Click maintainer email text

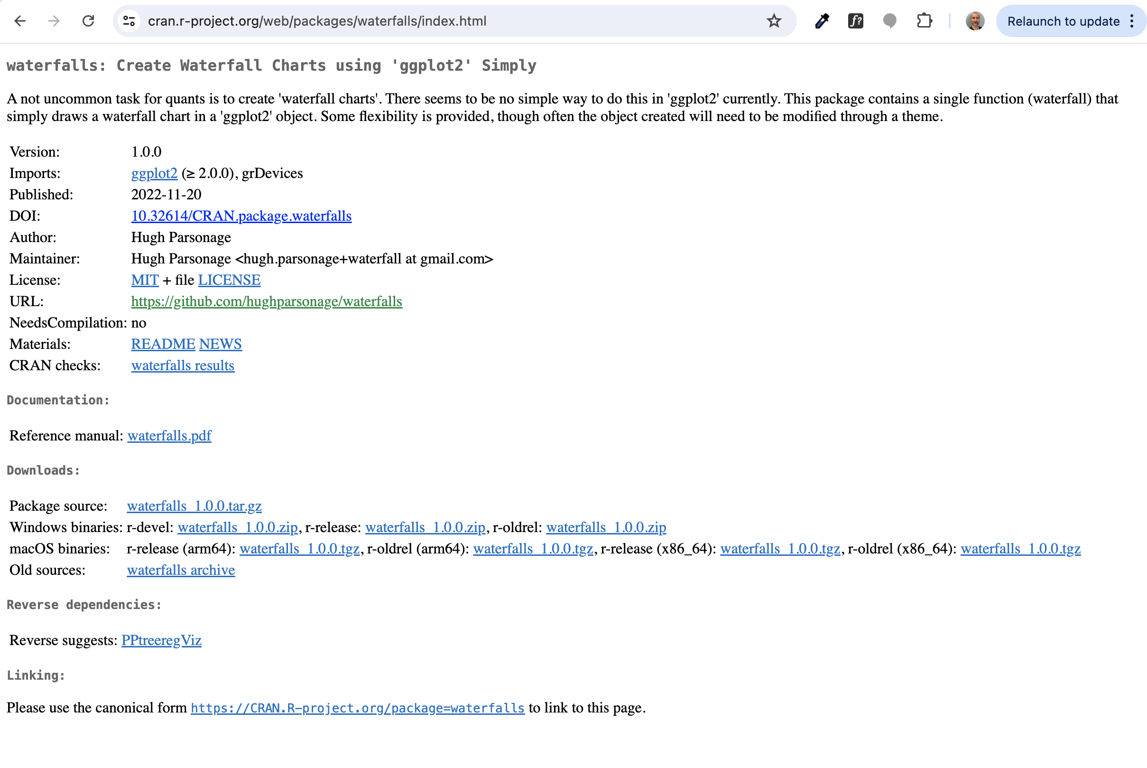(x=365, y=259)
